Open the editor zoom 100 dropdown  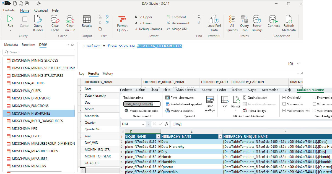298,64
